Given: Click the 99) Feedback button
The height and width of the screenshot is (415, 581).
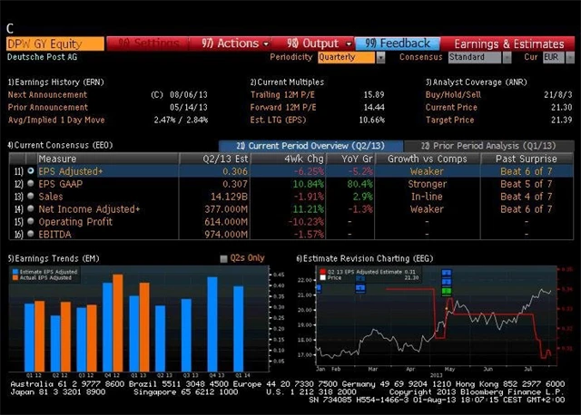Looking at the screenshot, I should tap(398, 43).
